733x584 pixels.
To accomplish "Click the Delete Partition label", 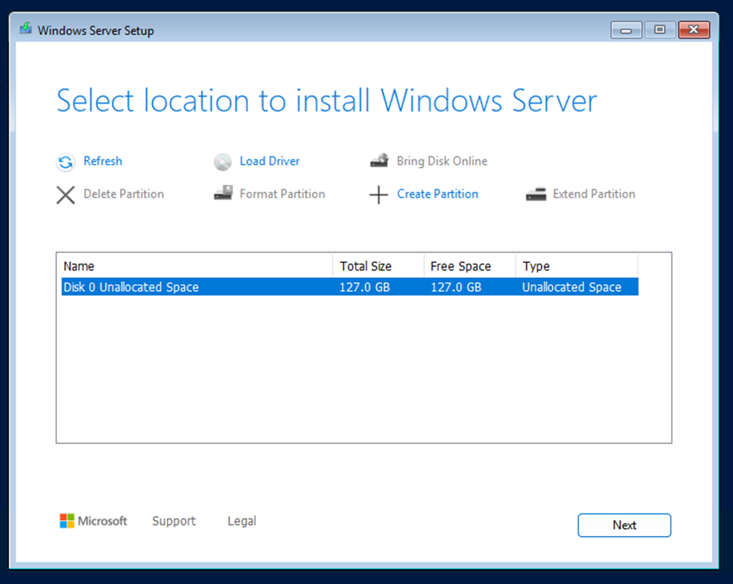I will [x=124, y=194].
